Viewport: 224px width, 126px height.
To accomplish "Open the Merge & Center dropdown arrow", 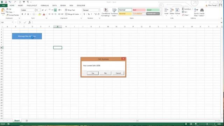I will [80, 14].
